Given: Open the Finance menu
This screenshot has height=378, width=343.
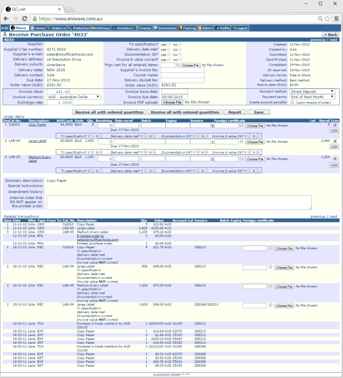Looking at the screenshot, I should point(143,28).
